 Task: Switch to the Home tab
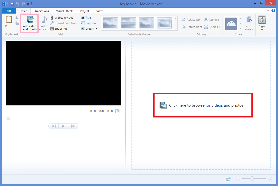(x=23, y=11)
